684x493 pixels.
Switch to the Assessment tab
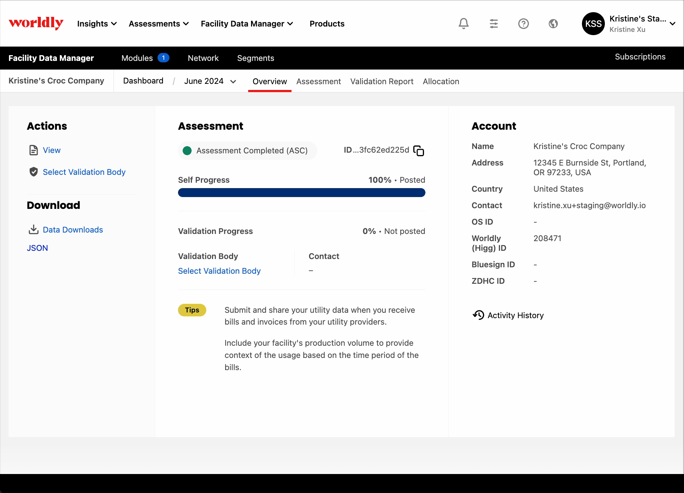(x=318, y=81)
